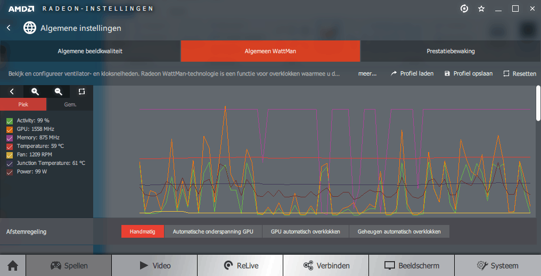Screen dimensions: 541x276
Task: Click the vertical scrollbar handle
Action: click(x=538, y=103)
